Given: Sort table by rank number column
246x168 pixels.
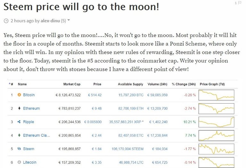Looking at the screenshot, I should tap(11, 84).
